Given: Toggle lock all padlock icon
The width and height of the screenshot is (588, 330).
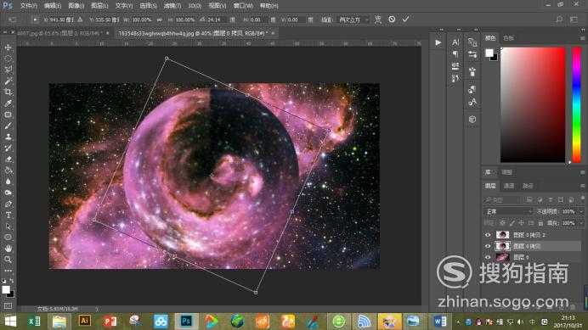Looking at the screenshot, I should point(540,223).
